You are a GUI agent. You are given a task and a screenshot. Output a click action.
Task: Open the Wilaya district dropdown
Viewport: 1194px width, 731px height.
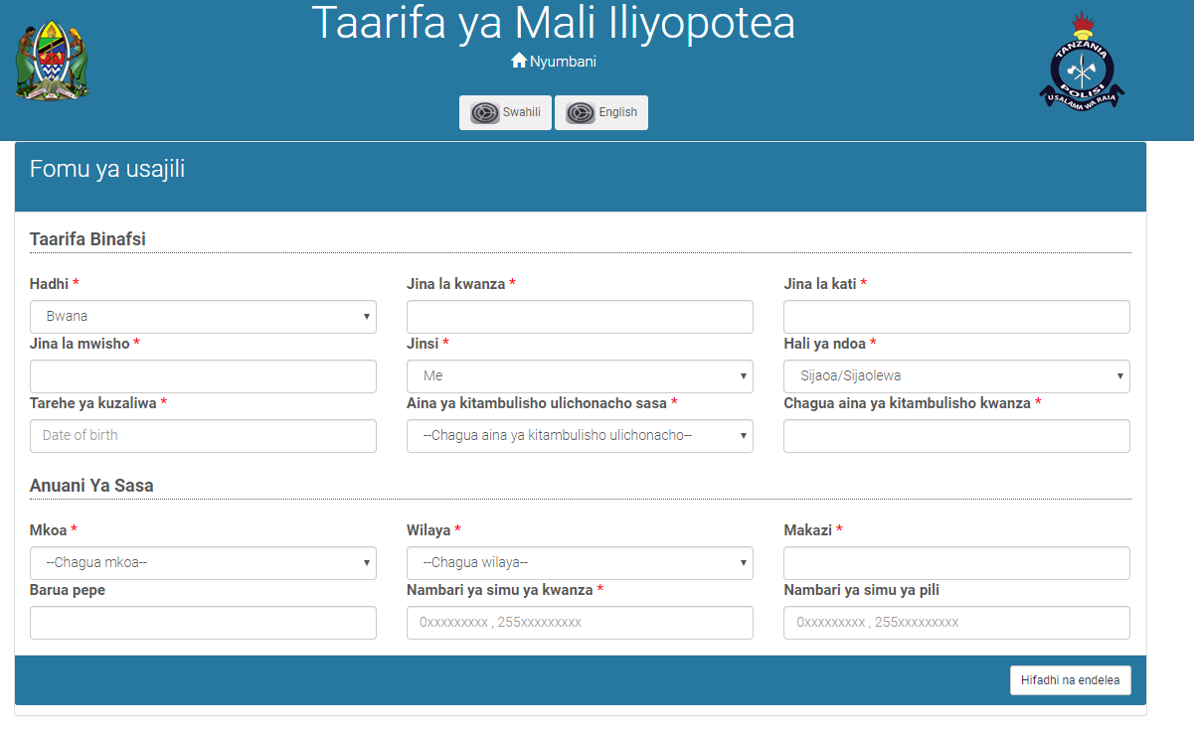click(580, 563)
